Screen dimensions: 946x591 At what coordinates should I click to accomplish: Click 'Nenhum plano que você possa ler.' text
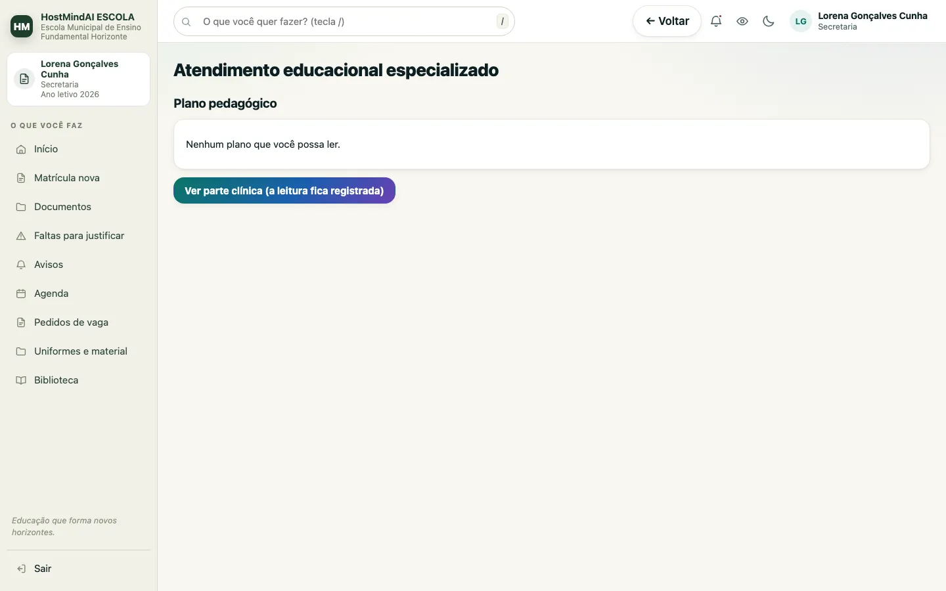(x=263, y=144)
